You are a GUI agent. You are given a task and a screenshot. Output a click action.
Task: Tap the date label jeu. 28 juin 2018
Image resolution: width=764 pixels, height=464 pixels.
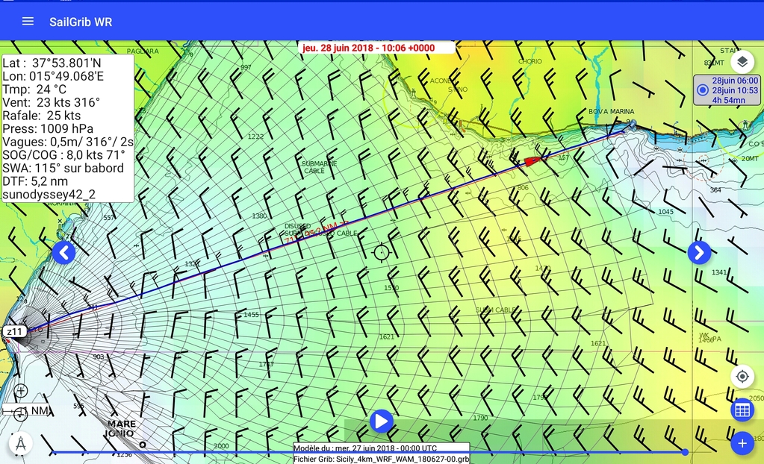(376, 47)
